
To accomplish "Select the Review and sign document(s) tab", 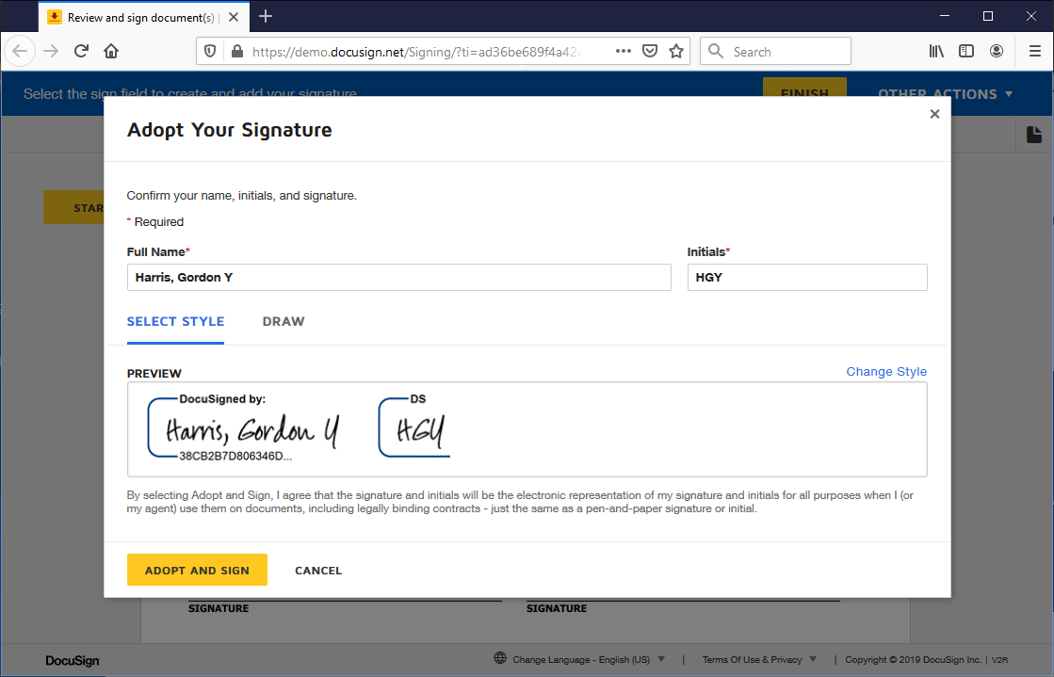I will (144, 18).
